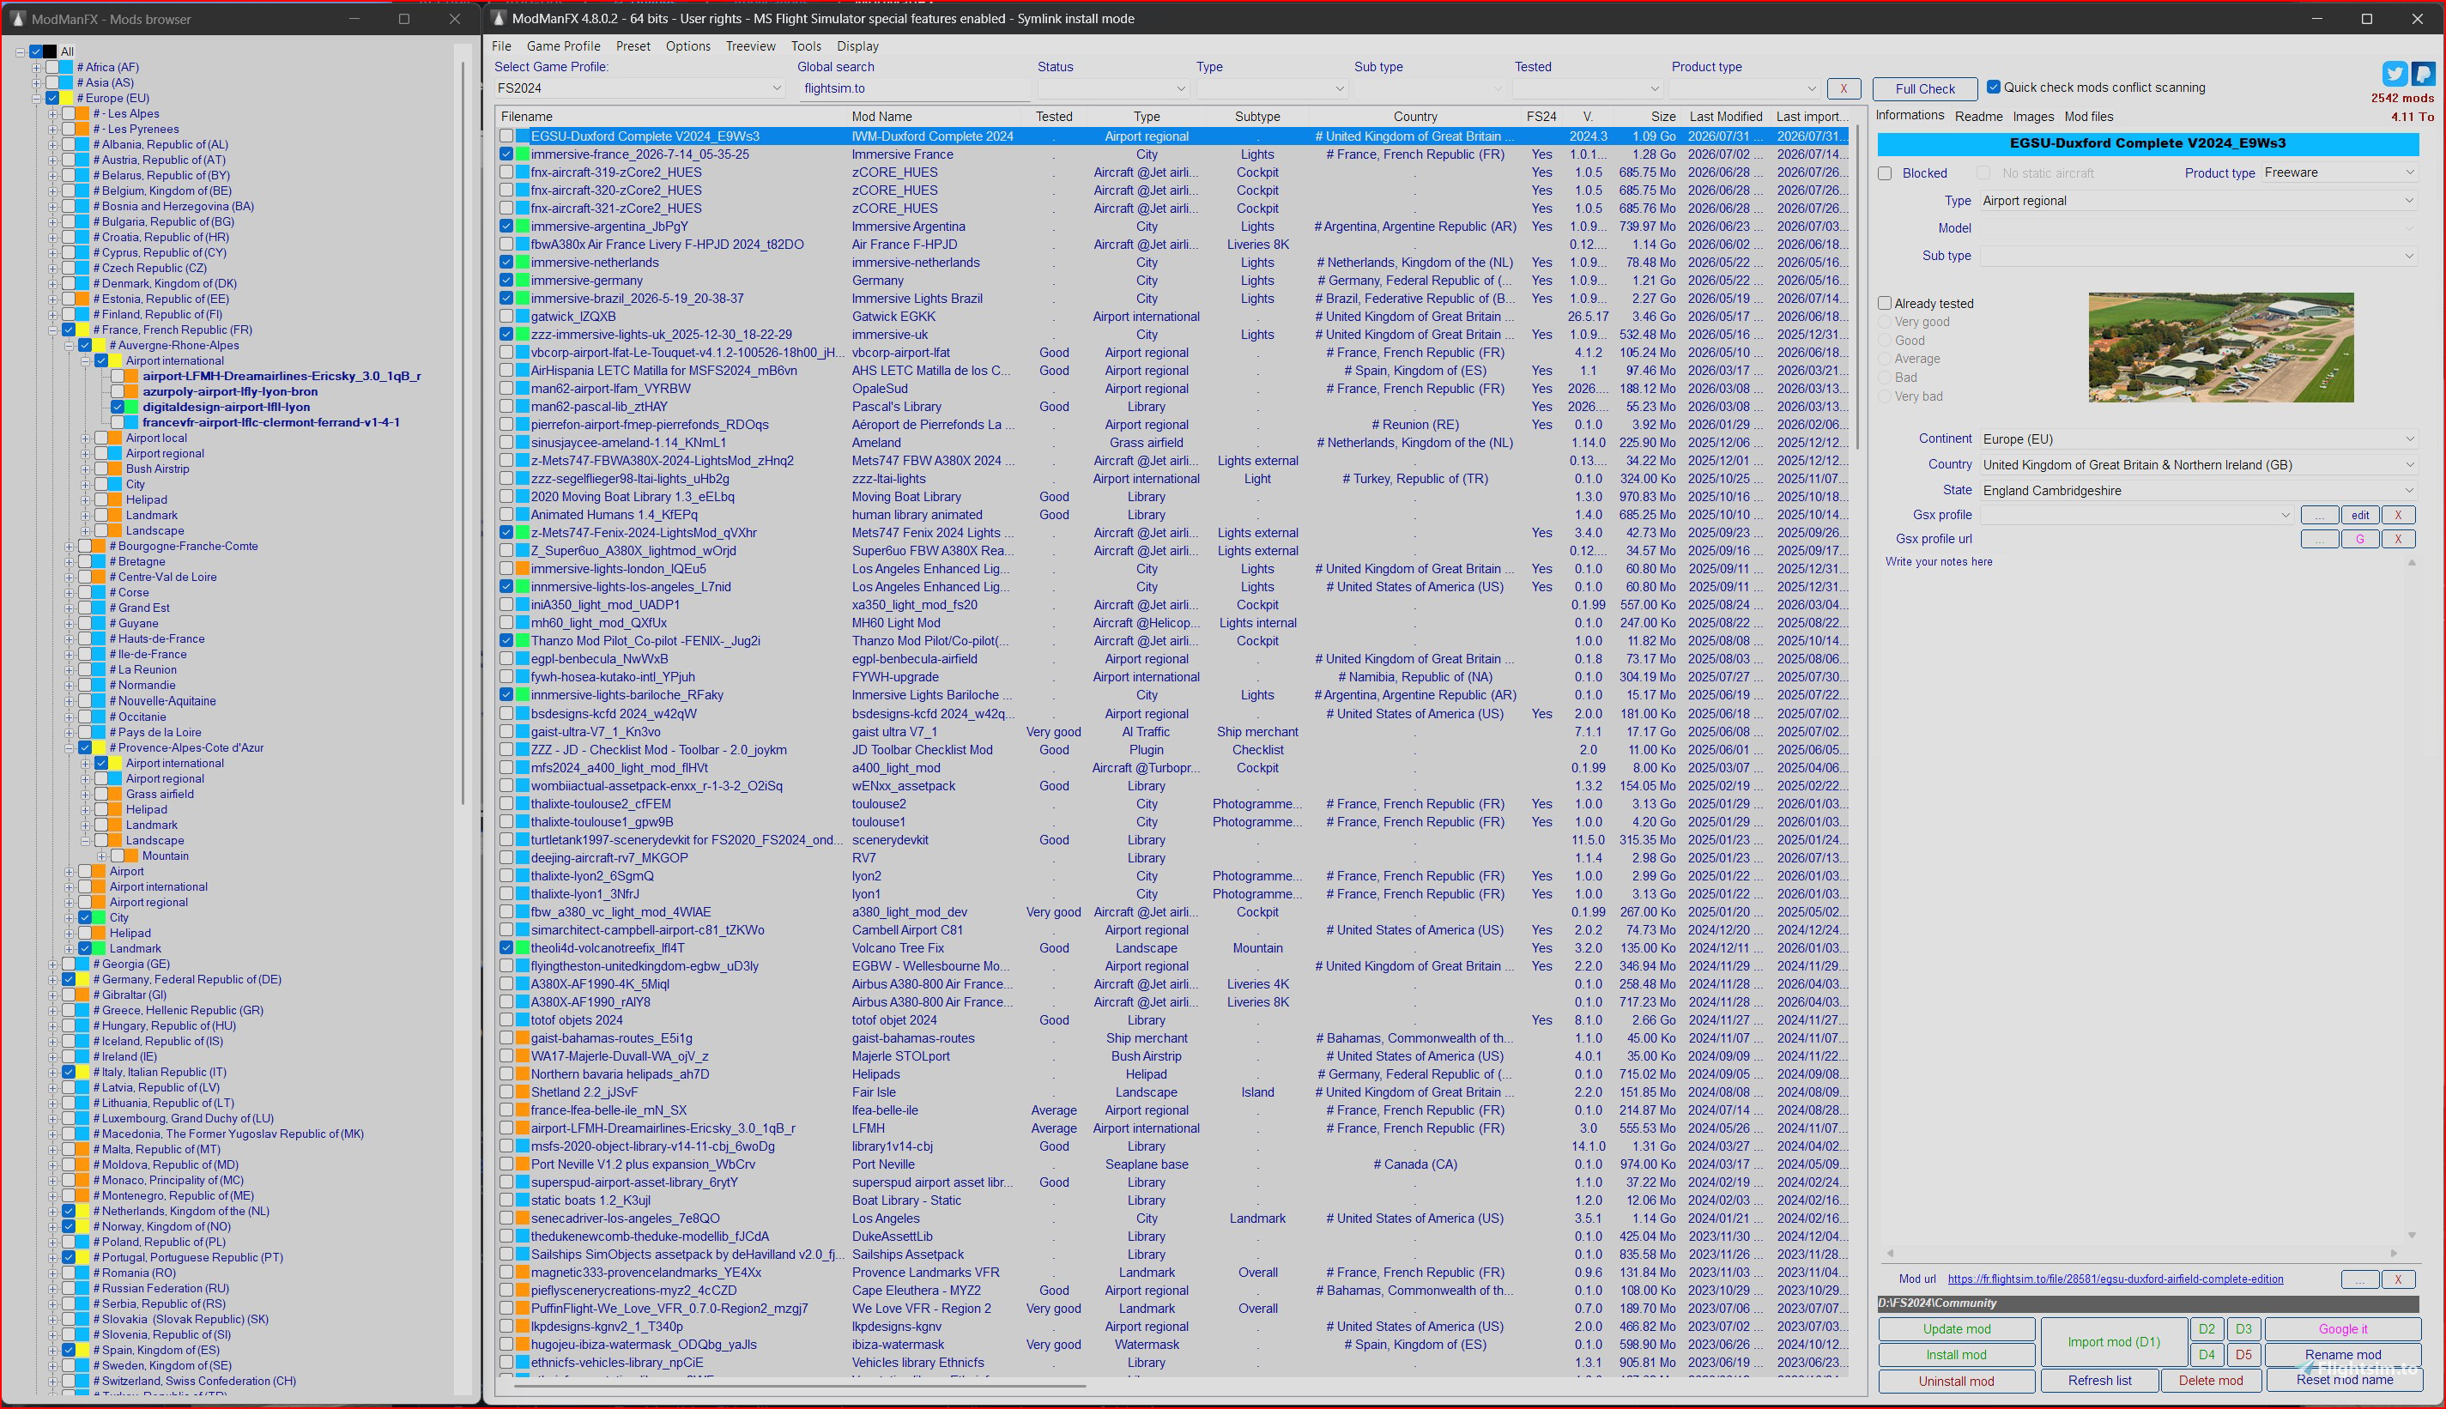Click the G button for Gsx profile url
The height and width of the screenshot is (1409, 2446).
tap(2361, 539)
